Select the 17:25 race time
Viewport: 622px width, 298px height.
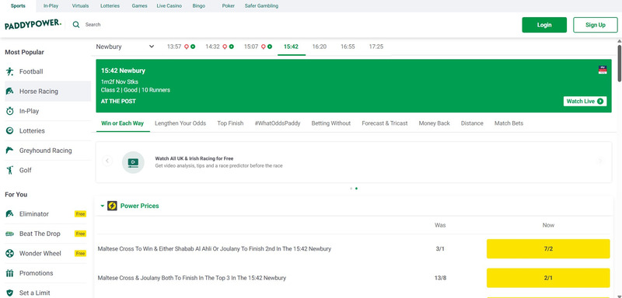[x=376, y=47]
